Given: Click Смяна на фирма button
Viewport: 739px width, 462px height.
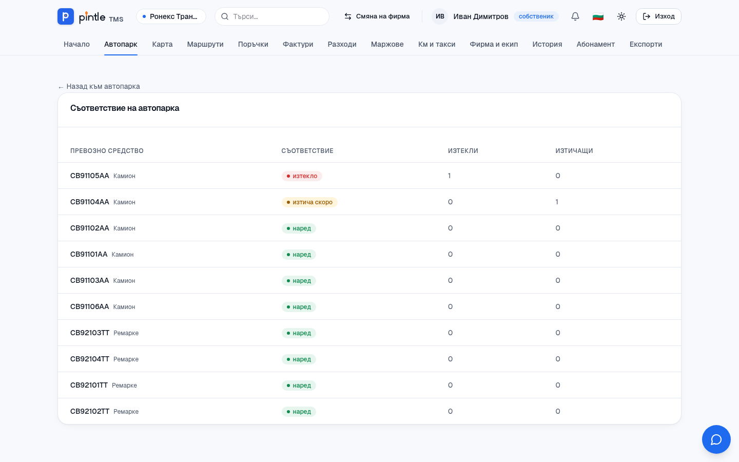Looking at the screenshot, I should coord(377,16).
